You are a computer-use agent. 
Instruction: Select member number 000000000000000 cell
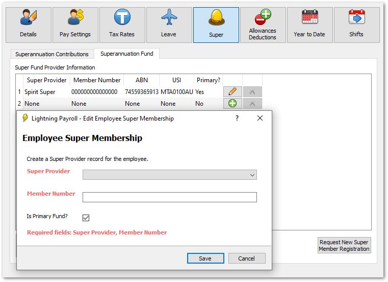97,92
